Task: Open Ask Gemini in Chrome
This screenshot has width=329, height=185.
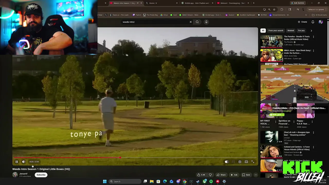Action: (x=297, y=3)
